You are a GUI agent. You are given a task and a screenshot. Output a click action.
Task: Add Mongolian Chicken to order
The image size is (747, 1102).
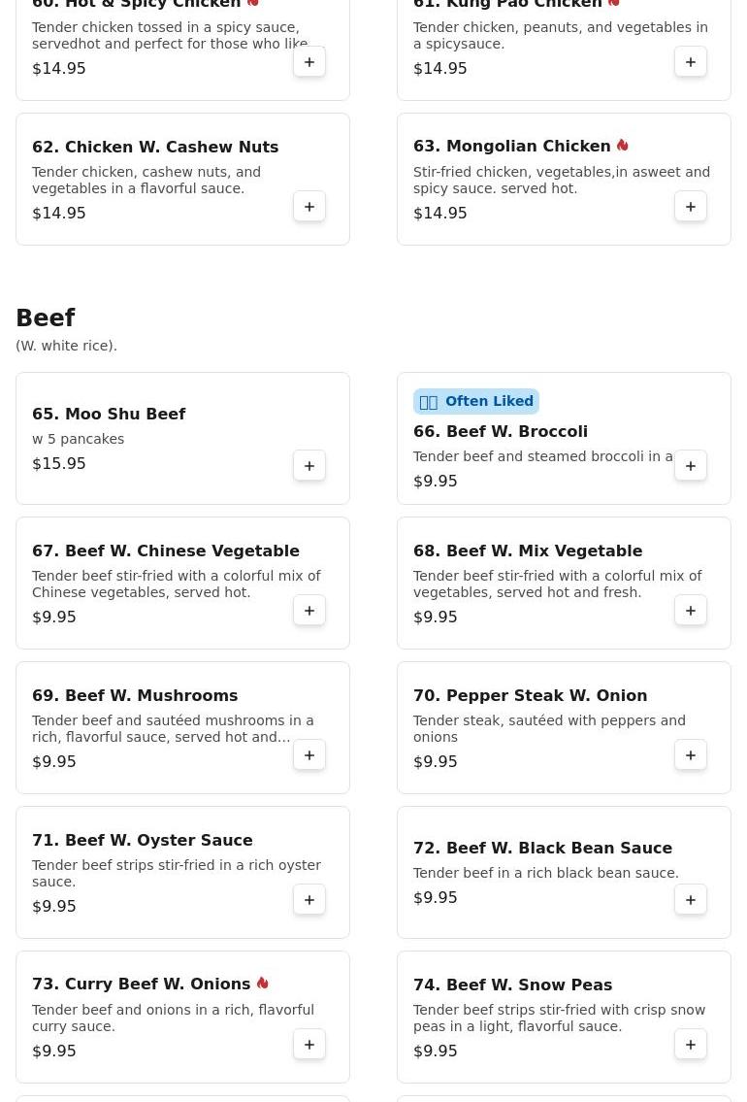coord(691,207)
